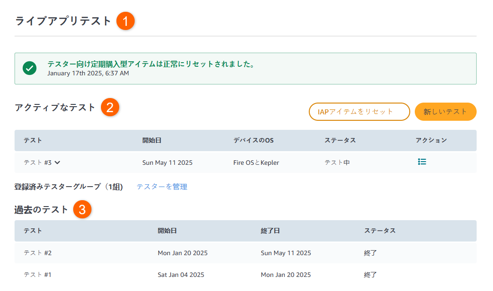Click the 登録済みテスターグループ label
The width and height of the screenshot is (493, 291).
click(69, 187)
